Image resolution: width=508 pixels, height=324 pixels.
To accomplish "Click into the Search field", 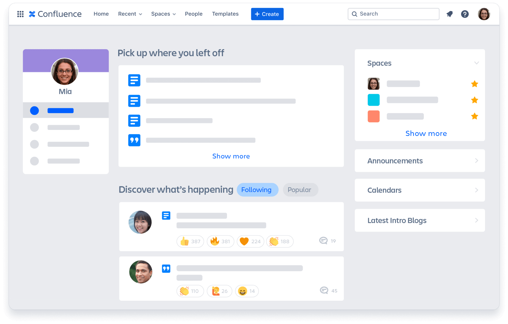I will click(396, 14).
